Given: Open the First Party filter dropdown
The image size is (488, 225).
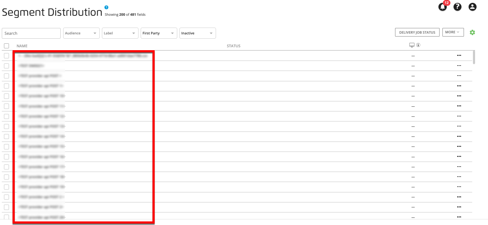Looking at the screenshot, I should pos(159,33).
